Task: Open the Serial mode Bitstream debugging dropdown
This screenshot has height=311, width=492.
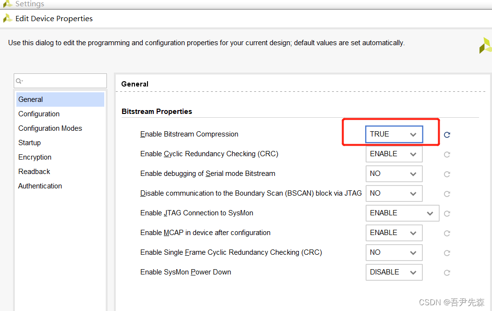Action: point(394,174)
